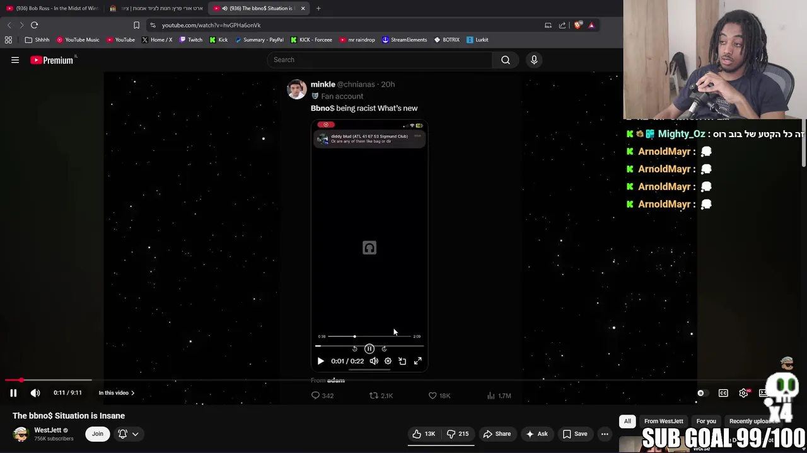Viewport: 807px width, 453px height.
Task: Click the embedded tweet play button
Action: pos(320,361)
